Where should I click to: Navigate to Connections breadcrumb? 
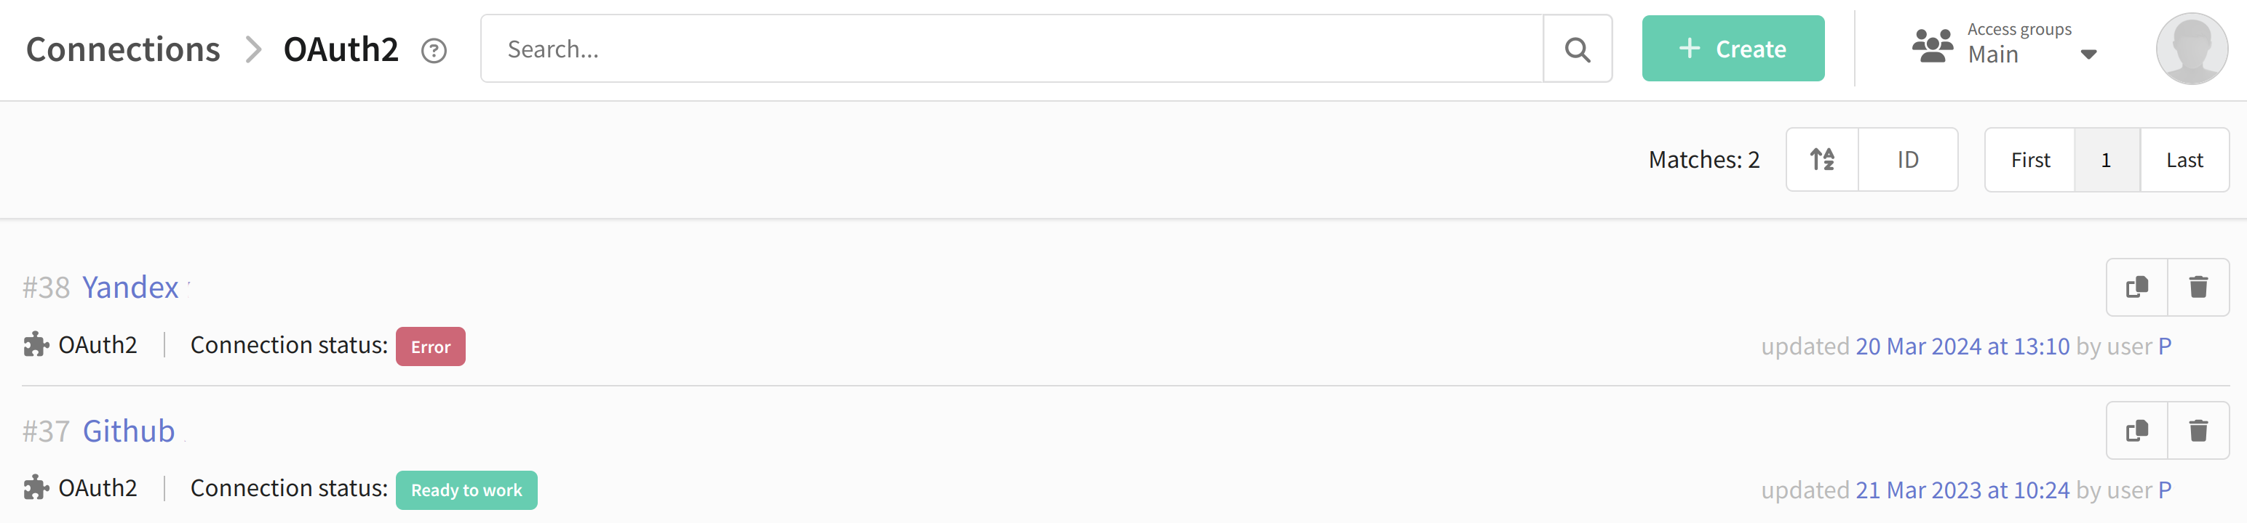[123, 49]
